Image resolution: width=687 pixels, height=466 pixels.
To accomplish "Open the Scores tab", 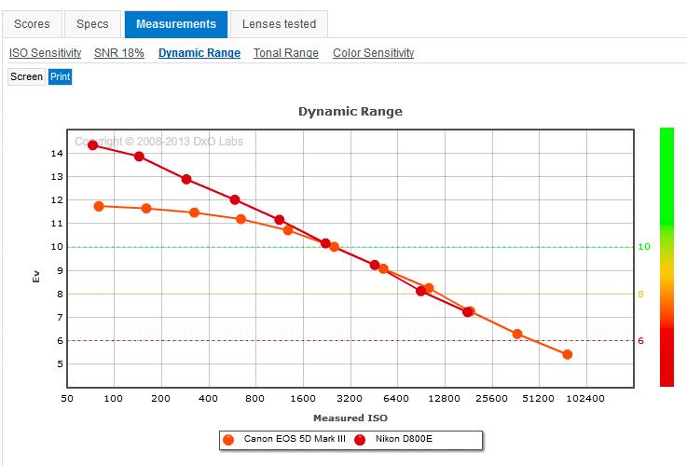I will pos(32,24).
